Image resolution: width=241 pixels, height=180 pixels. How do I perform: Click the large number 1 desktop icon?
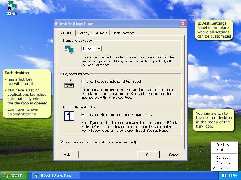[x=69, y=116]
